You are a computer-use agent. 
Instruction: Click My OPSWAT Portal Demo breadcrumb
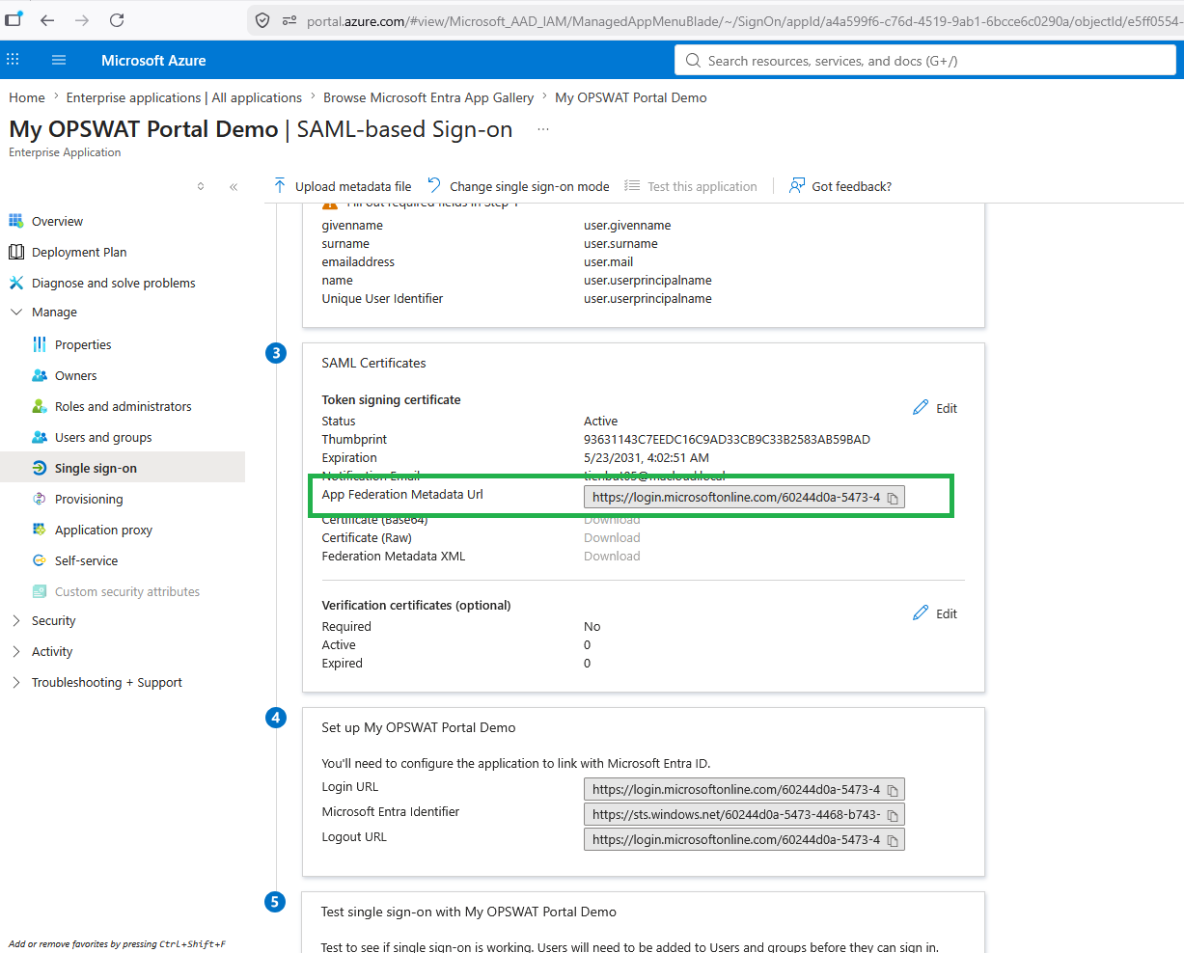[631, 97]
